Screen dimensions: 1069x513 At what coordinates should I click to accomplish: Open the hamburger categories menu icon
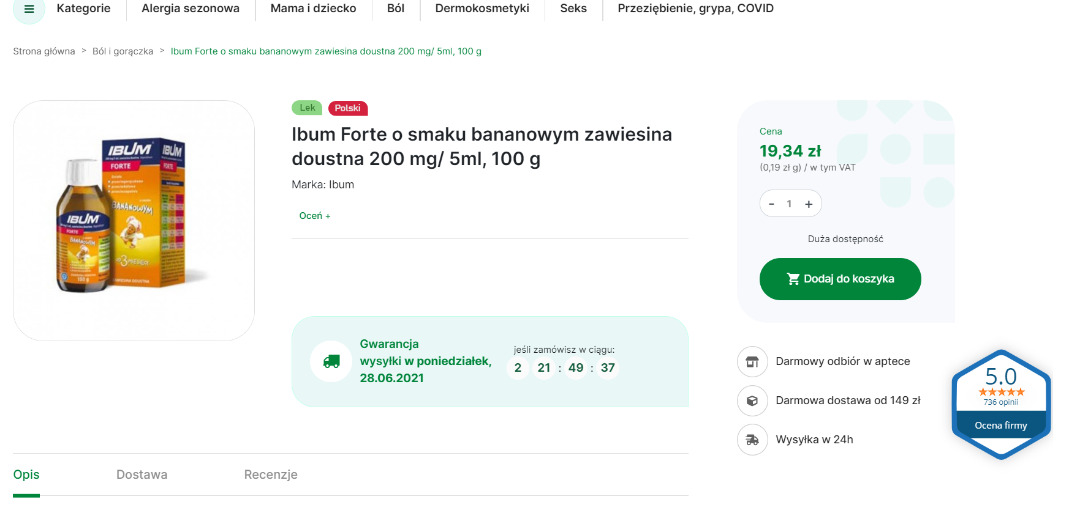coord(29,9)
